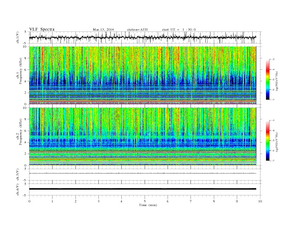Click the "ch.1(V)" waveform axis label
This screenshot has height=226, width=293.
pyautogui.click(x=18, y=37)
